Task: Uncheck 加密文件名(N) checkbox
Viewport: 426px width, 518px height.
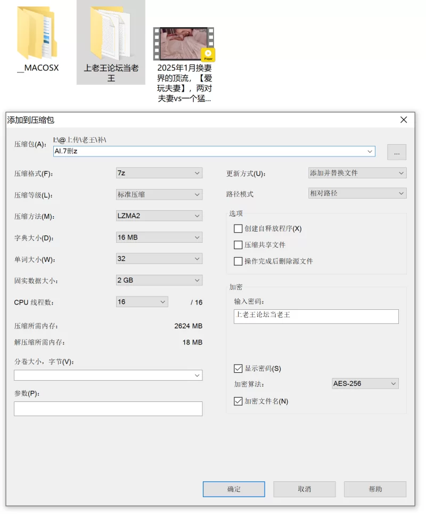Action: click(238, 401)
